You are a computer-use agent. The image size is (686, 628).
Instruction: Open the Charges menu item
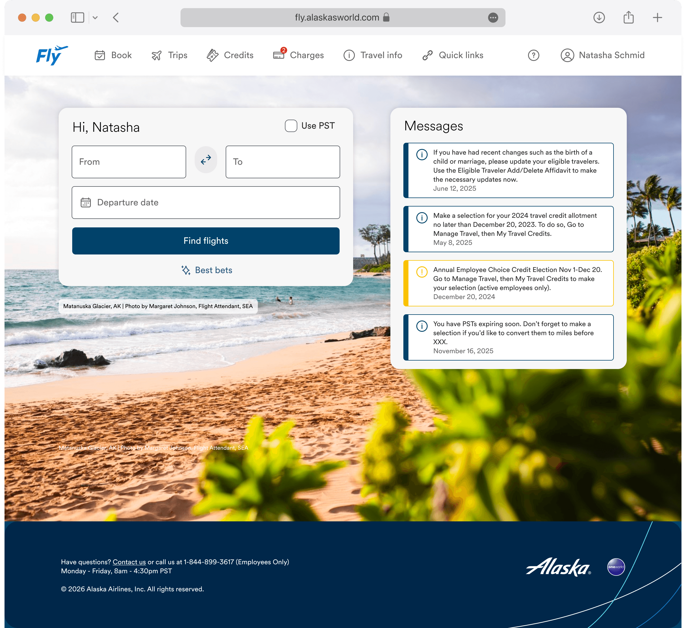[x=298, y=55]
